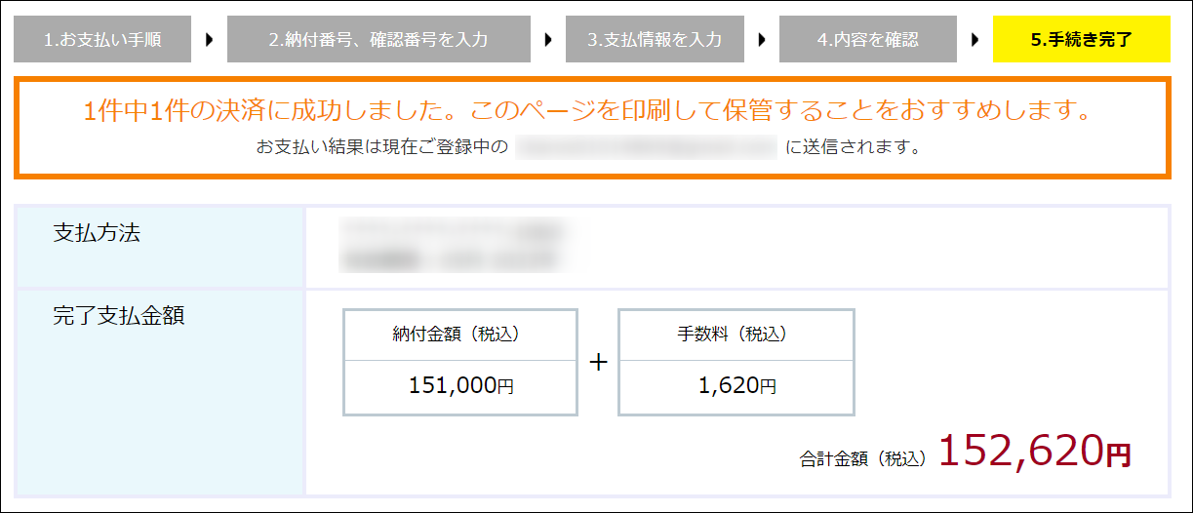Click the yellow '5.手続き完了' step
The height and width of the screenshot is (513, 1193).
(x=1081, y=40)
